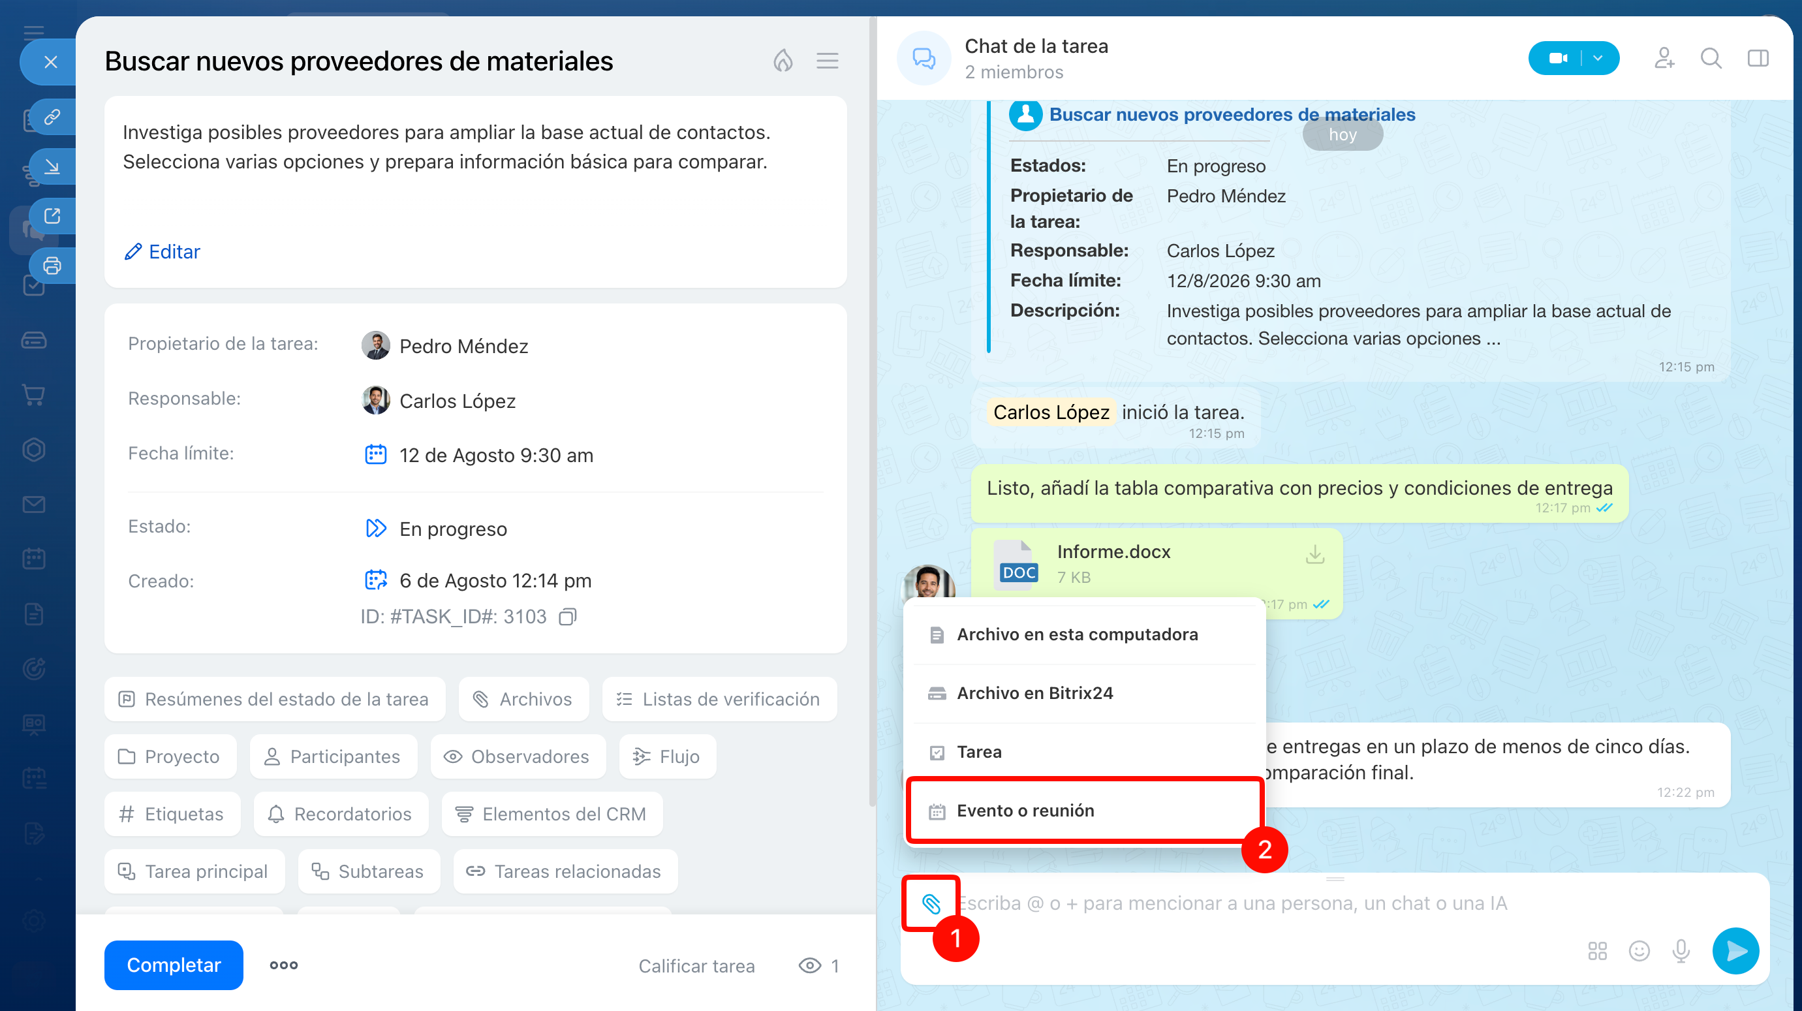
Task: Record a voice message with the microphone
Action: click(1681, 951)
